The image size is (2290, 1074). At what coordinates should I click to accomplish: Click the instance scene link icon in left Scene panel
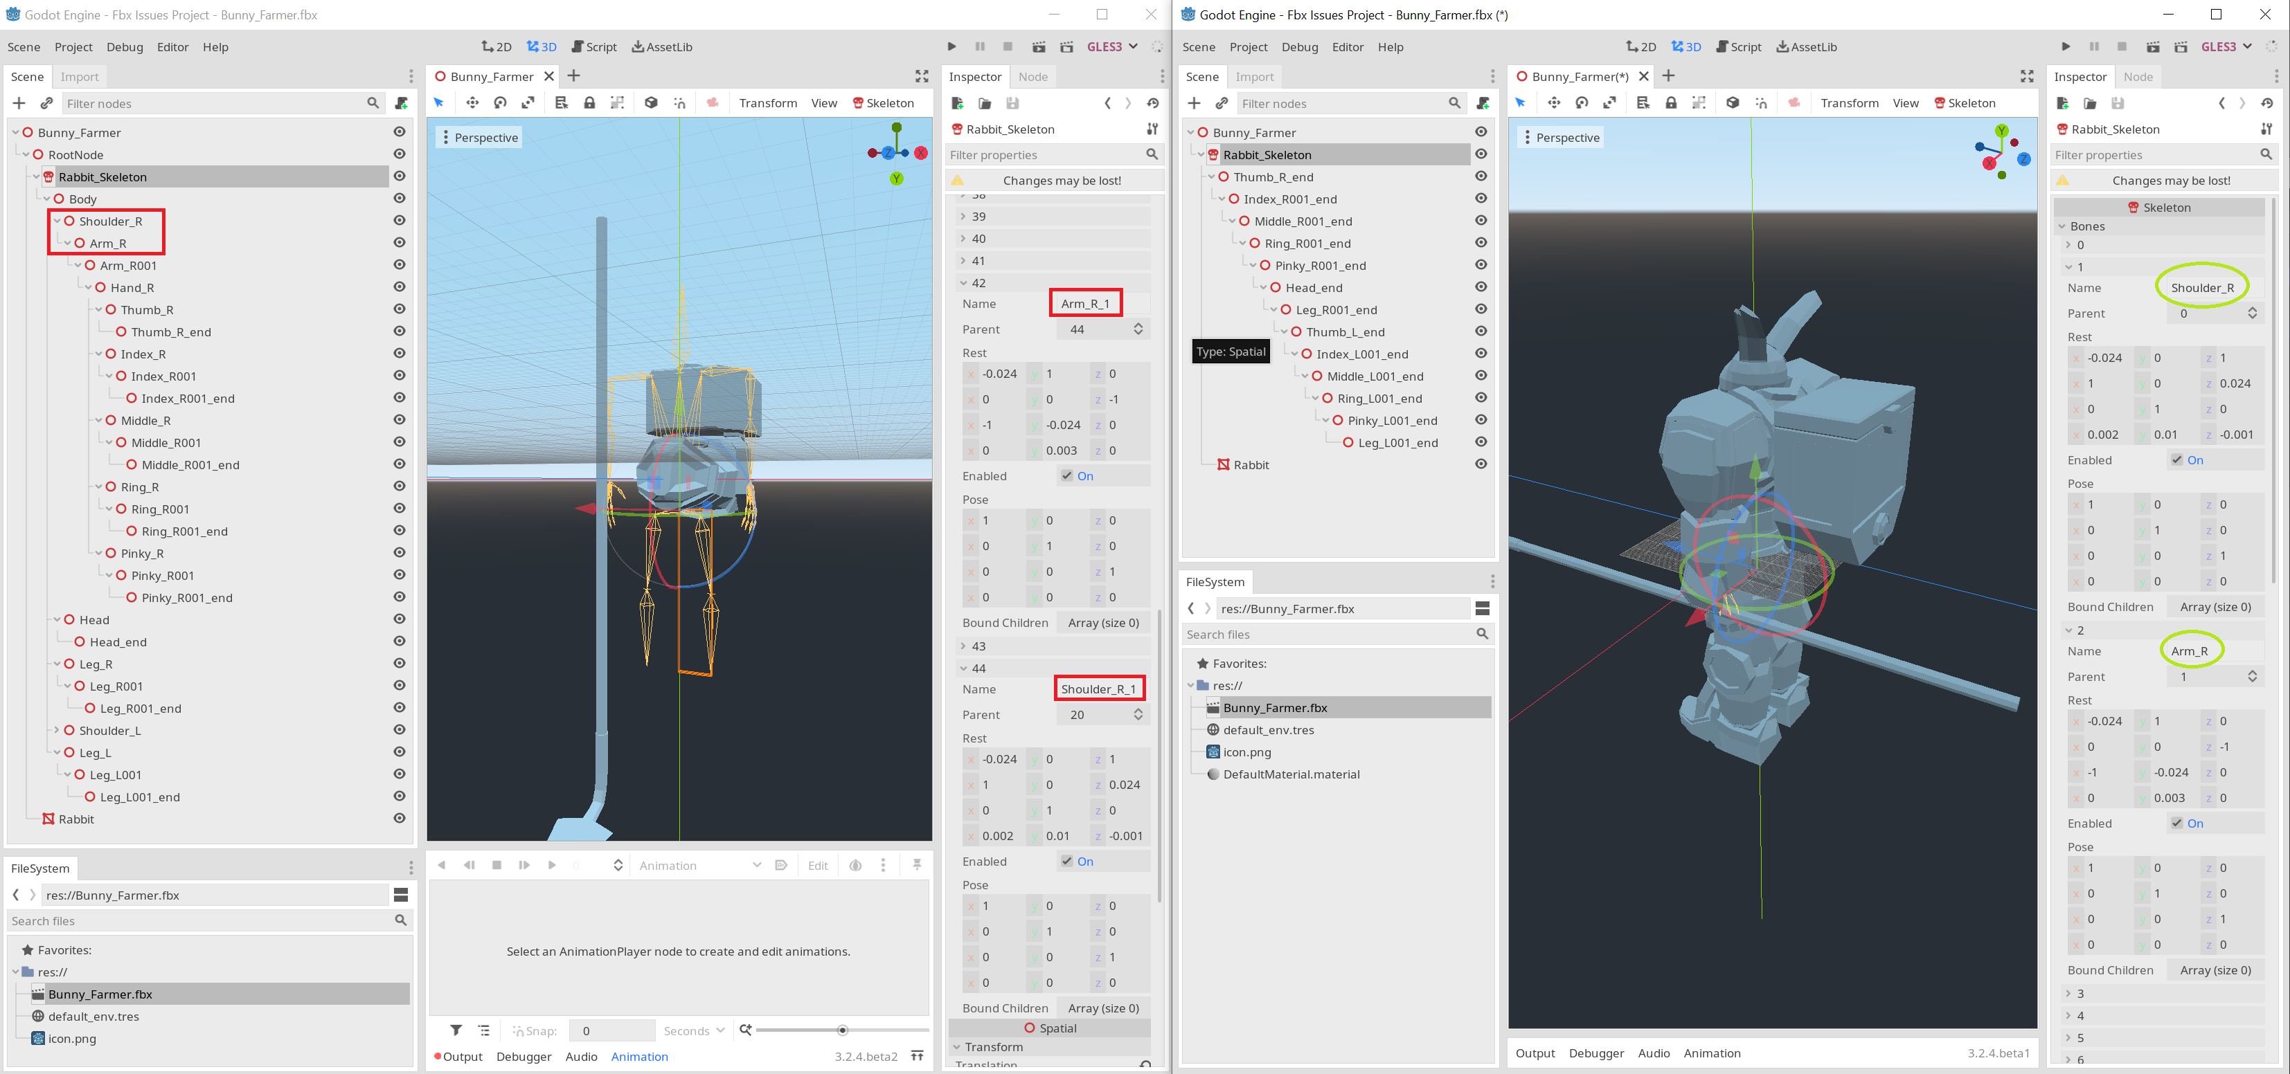click(47, 103)
